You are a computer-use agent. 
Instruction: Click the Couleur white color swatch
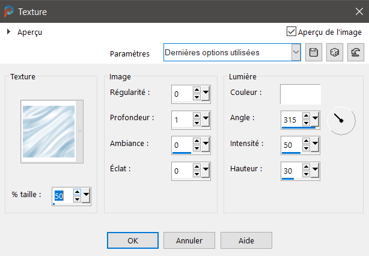[300, 94]
